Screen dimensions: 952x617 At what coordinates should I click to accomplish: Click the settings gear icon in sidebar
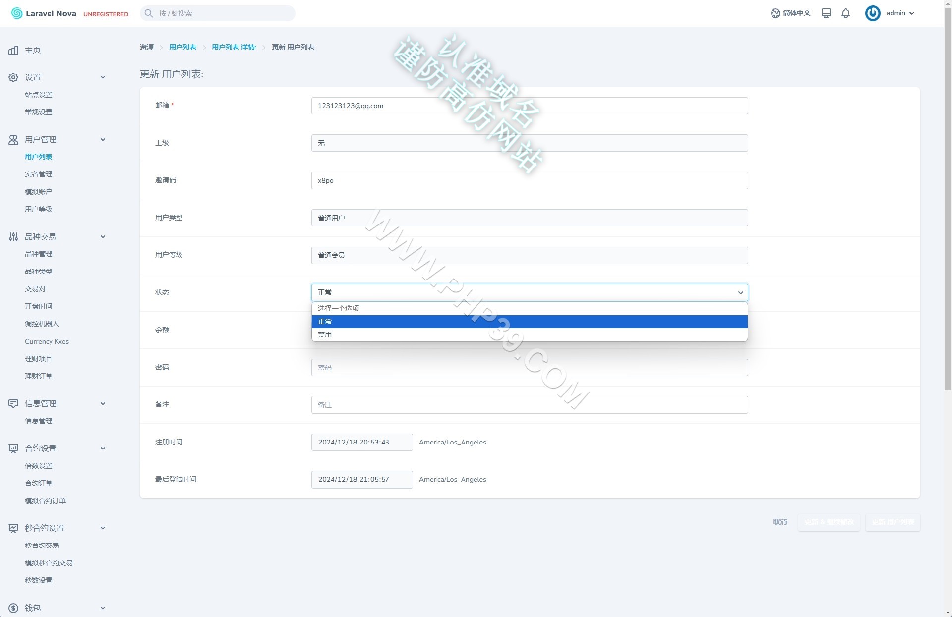[13, 77]
